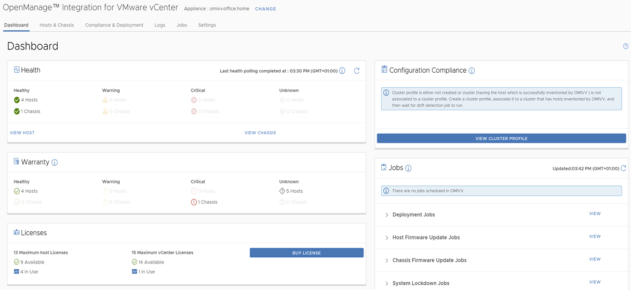Expand Chassis Firmware Update Jobs section

[x=387, y=260]
